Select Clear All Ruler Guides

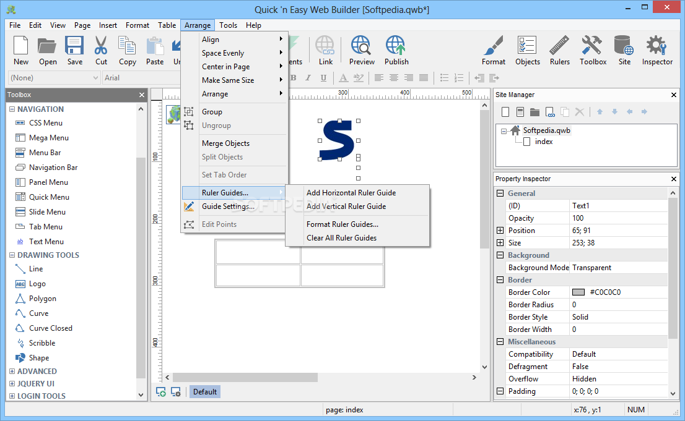(x=357, y=238)
